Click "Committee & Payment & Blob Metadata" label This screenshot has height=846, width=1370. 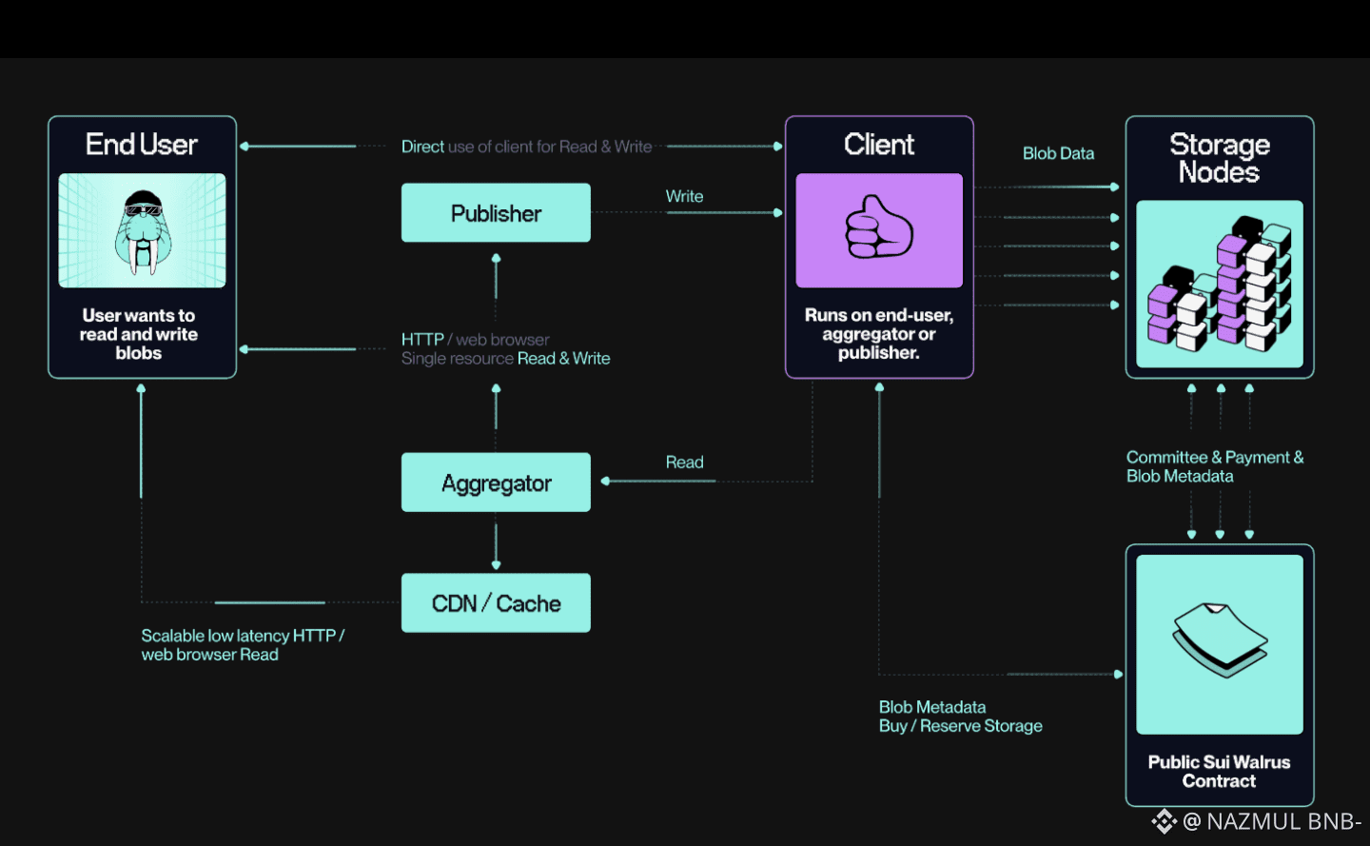tap(1215, 466)
